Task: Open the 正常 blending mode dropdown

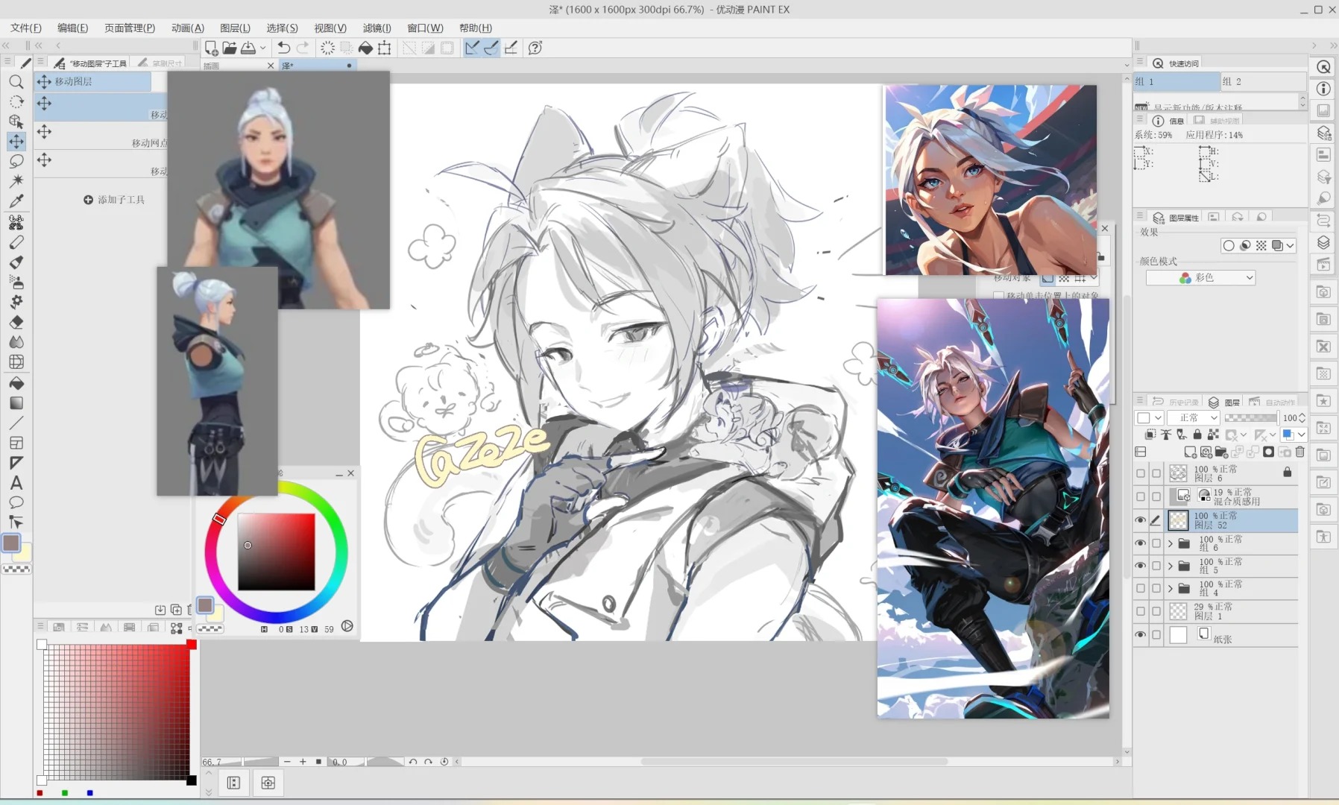Action: [1194, 417]
